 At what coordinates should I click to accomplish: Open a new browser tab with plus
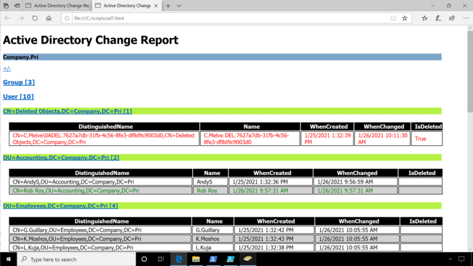(x=168, y=6)
